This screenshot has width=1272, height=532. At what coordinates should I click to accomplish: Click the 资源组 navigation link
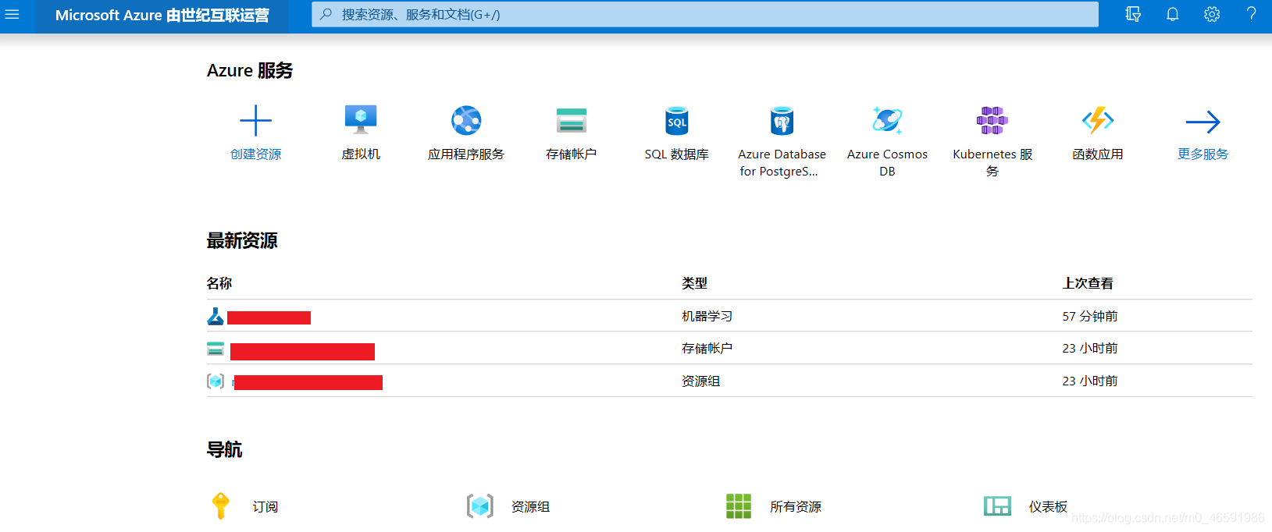[x=530, y=507]
